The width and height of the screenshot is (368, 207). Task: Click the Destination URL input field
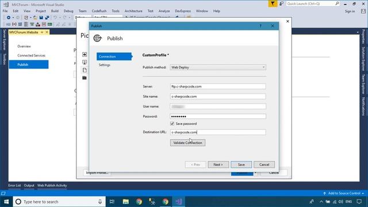pos(218,132)
